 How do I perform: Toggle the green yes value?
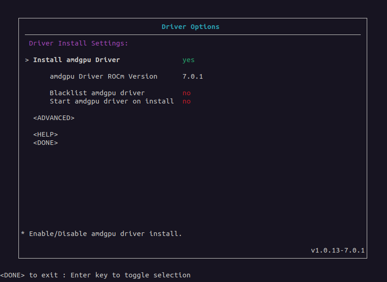click(x=188, y=60)
